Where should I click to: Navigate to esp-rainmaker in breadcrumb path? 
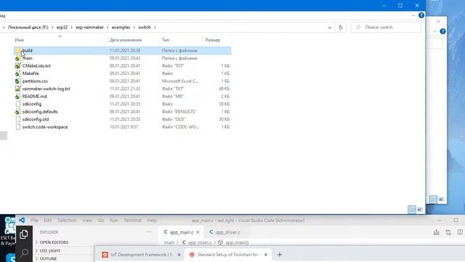point(89,28)
